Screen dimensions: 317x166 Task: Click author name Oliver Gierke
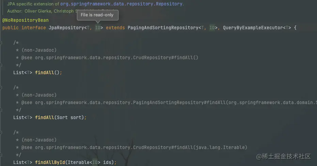pos(38,11)
